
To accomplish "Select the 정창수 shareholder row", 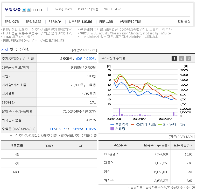I will tap(146, 172).
